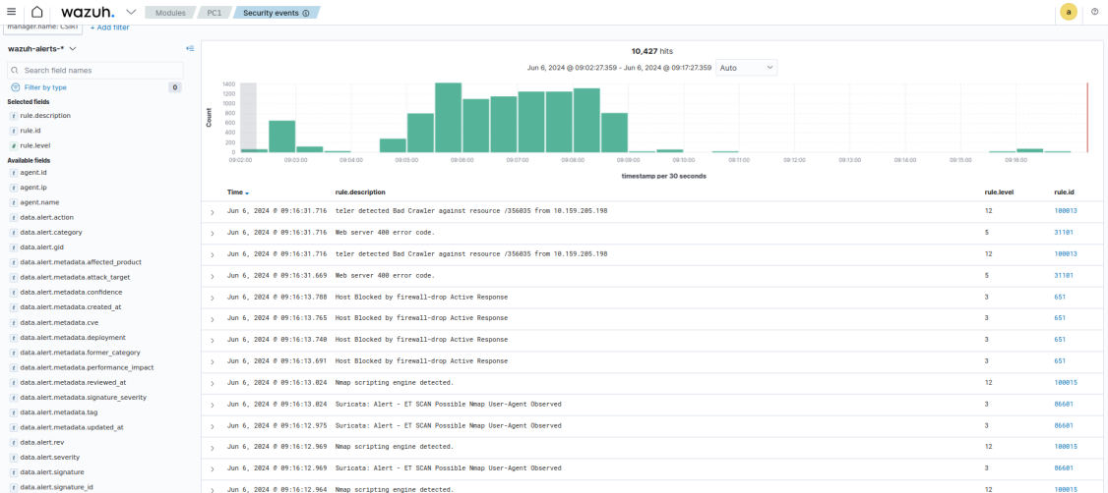Expand the Wazuh app menu chevron
This screenshot has width=1108, height=493.
click(x=131, y=12)
